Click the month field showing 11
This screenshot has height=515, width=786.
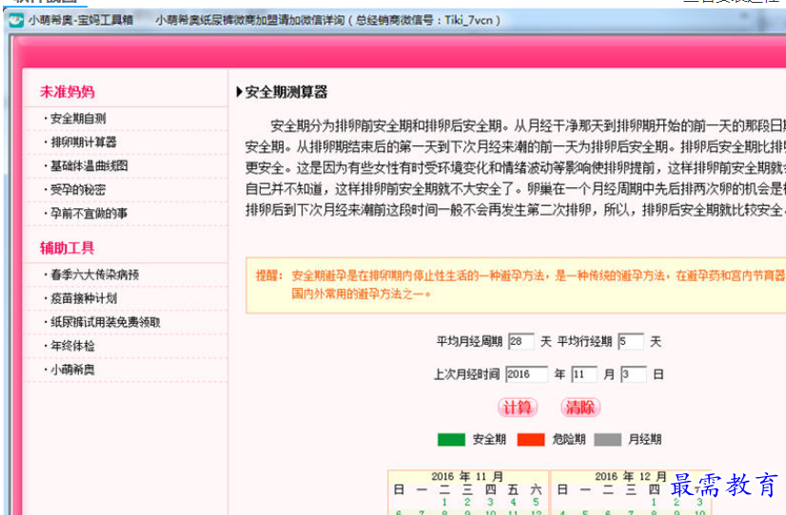(x=583, y=374)
